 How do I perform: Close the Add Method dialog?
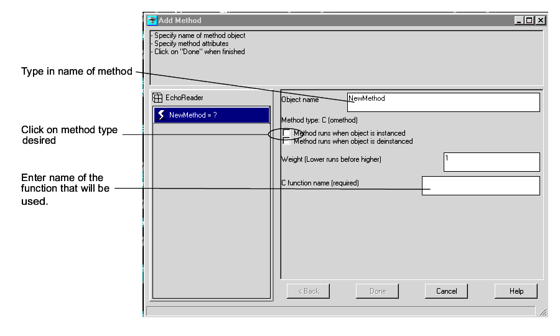pos(539,21)
